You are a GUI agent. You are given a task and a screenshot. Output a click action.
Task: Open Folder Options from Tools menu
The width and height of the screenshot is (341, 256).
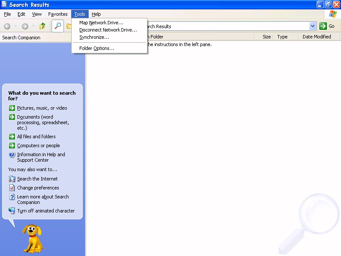(110, 48)
